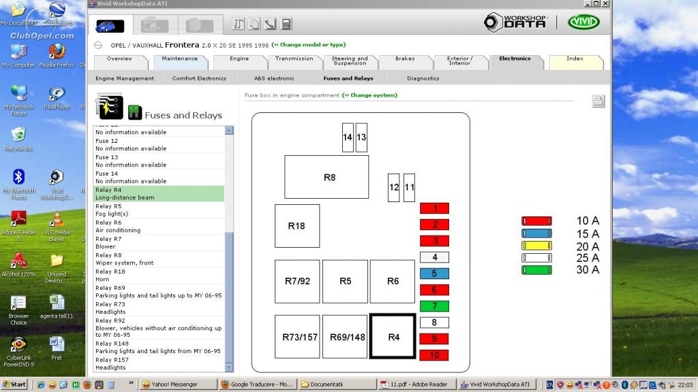Screen dimensions: 698x392
Task: Click the green fuse 7 in the diagram
Action: 434,306
